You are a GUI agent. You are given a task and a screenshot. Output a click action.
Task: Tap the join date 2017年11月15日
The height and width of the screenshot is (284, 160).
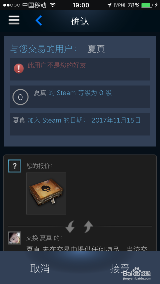click(116, 120)
